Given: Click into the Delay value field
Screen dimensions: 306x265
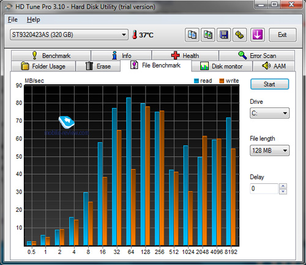Looking at the screenshot, I should pyautogui.click(x=264, y=189).
